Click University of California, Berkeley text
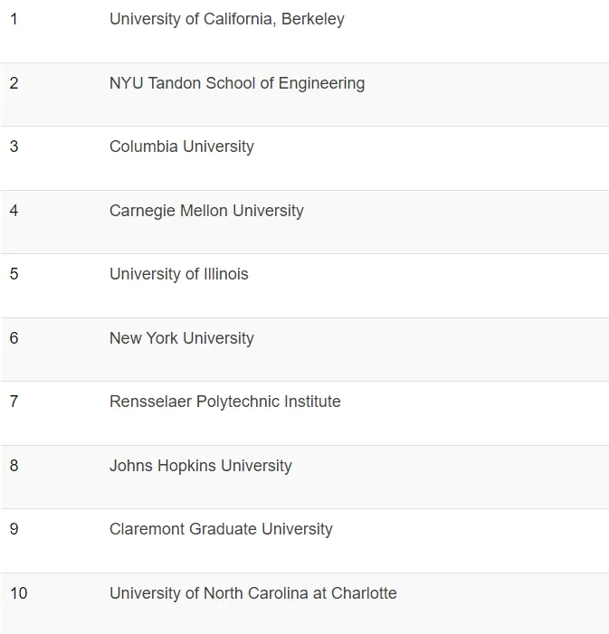609x634 pixels. coord(226,19)
